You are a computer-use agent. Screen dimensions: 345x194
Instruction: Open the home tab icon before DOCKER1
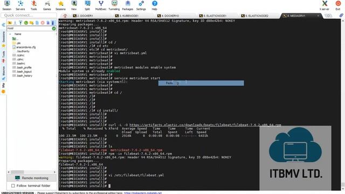tap(65, 16)
